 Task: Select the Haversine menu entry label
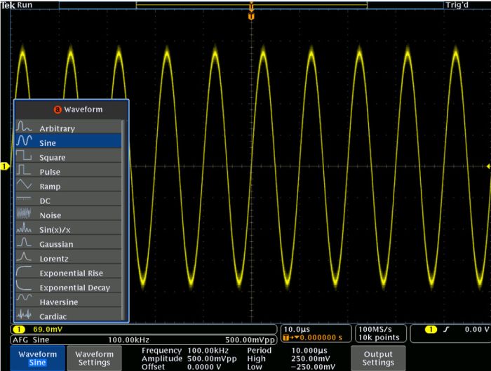tap(59, 302)
